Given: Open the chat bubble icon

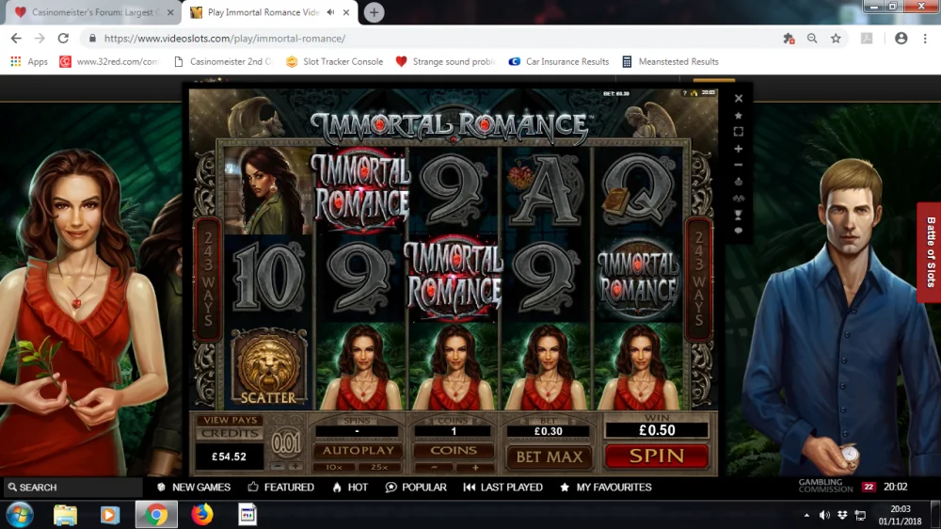Looking at the screenshot, I should click(x=739, y=231).
